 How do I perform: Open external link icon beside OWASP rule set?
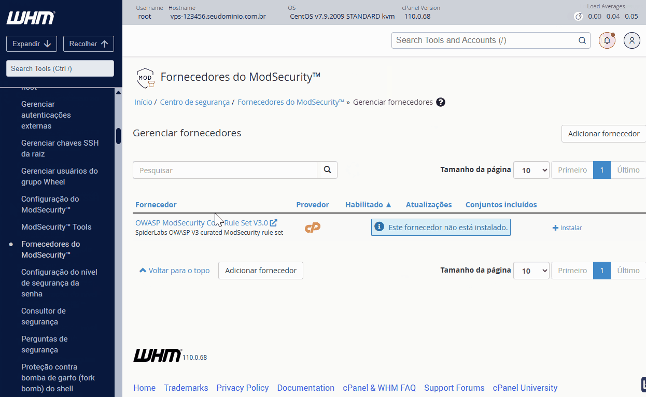(274, 223)
